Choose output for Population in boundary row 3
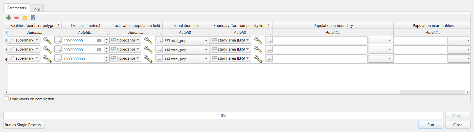 pyautogui.click(x=380, y=50)
